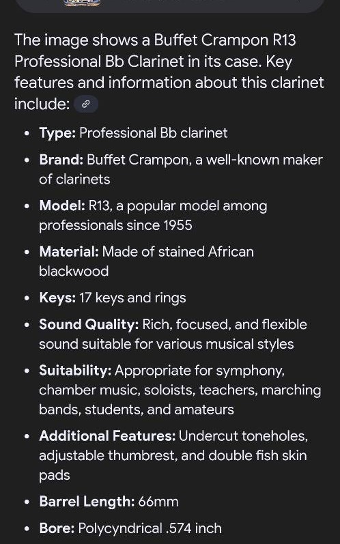This screenshot has height=544, width=340.
Task: Click the bold "Suitability:" label
Action: click(75, 371)
